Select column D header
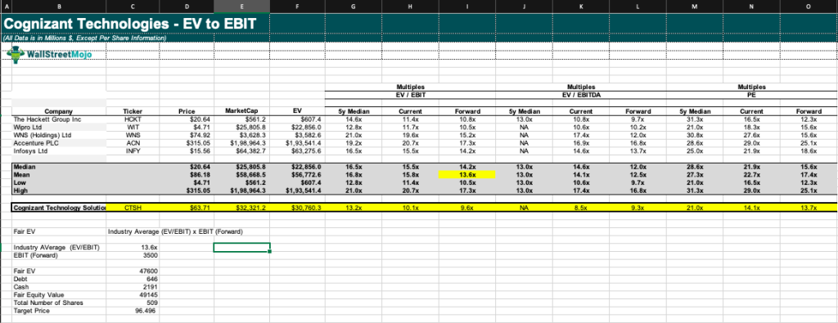Viewport: 838px width, 323px height. click(187, 7)
